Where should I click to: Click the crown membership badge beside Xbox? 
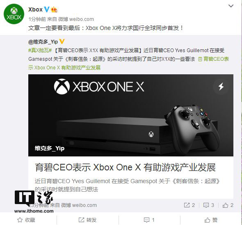(54, 9)
